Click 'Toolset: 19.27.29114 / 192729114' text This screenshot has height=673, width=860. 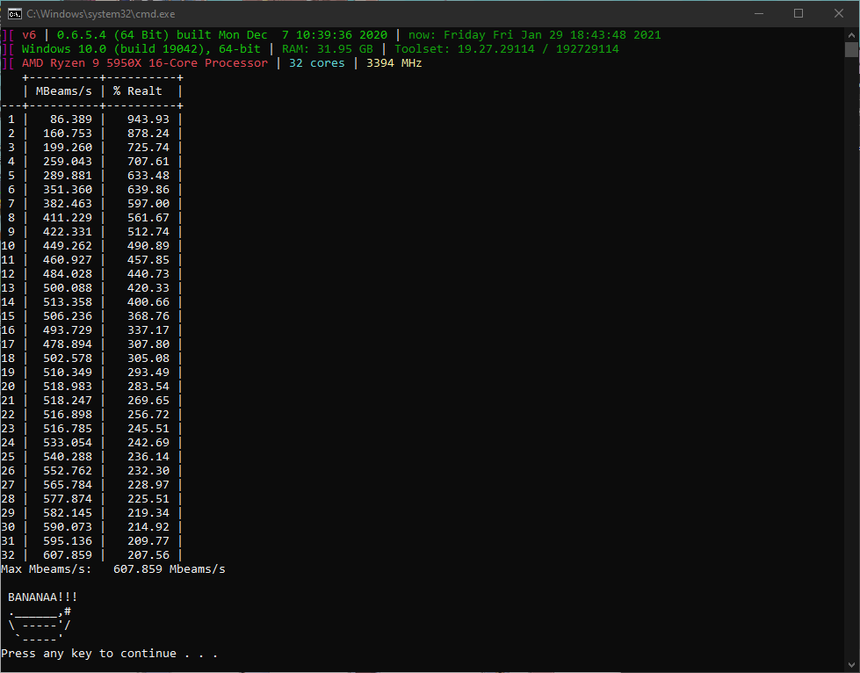507,49
